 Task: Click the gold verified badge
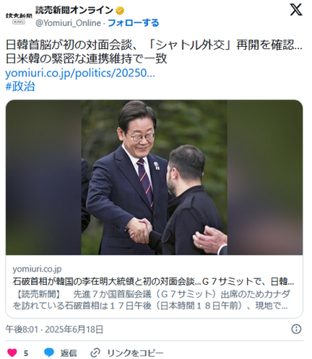(120, 11)
